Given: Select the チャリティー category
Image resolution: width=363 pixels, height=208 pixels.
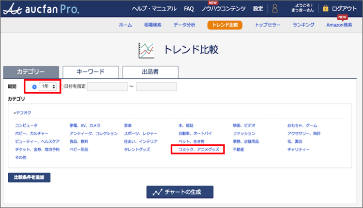Looking at the screenshot, I should click(299, 150).
